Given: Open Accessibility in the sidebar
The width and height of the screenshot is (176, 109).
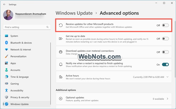Looking at the screenshot, I should pos(17,91).
